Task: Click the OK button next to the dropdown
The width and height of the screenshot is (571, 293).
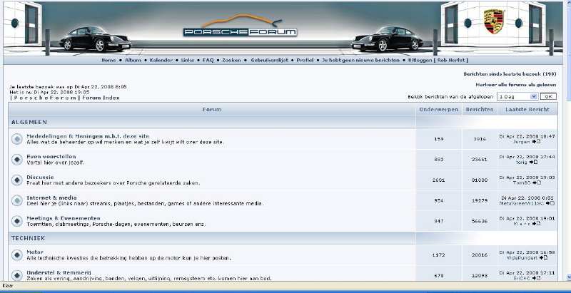Action: pyautogui.click(x=548, y=96)
